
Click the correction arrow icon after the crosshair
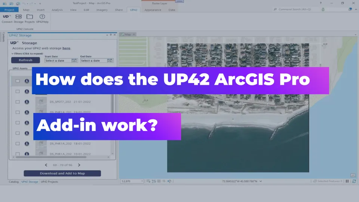pos(169,181)
